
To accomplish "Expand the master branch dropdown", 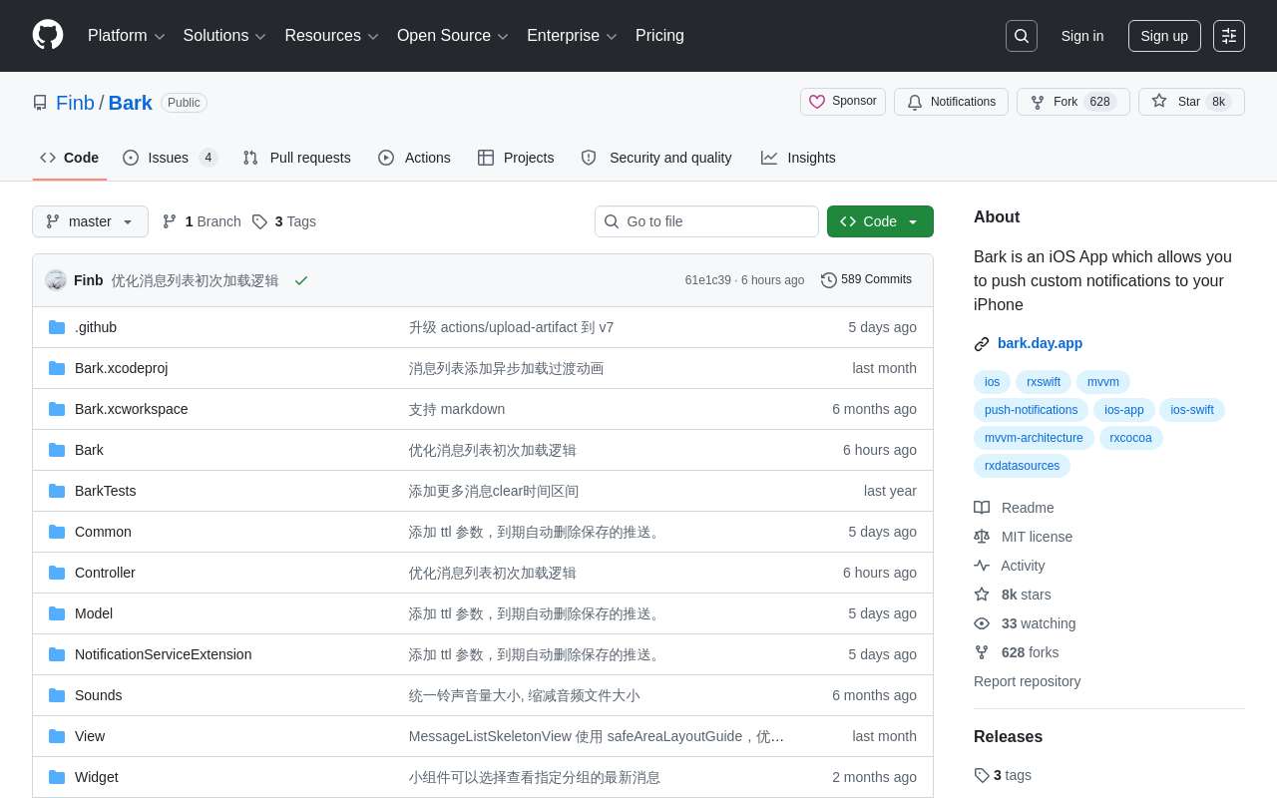I will [x=90, y=221].
